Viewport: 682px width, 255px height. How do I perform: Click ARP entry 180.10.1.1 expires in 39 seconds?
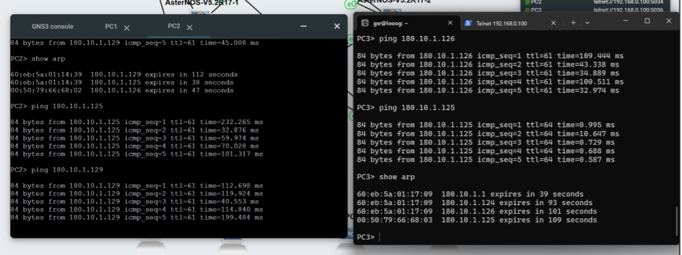click(x=470, y=195)
